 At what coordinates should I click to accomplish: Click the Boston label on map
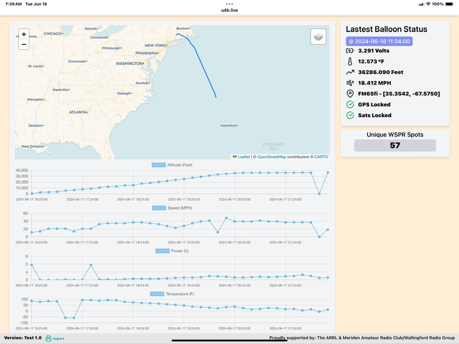point(182,29)
